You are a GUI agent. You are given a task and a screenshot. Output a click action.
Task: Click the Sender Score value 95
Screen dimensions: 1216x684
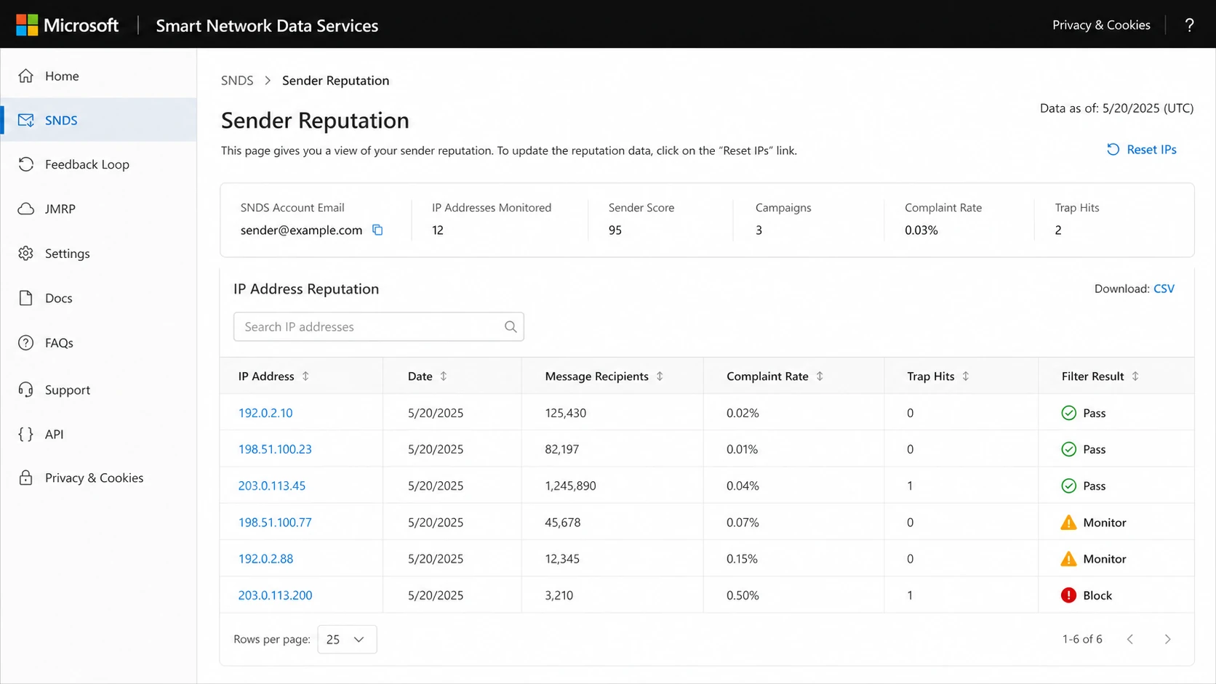pyautogui.click(x=615, y=230)
